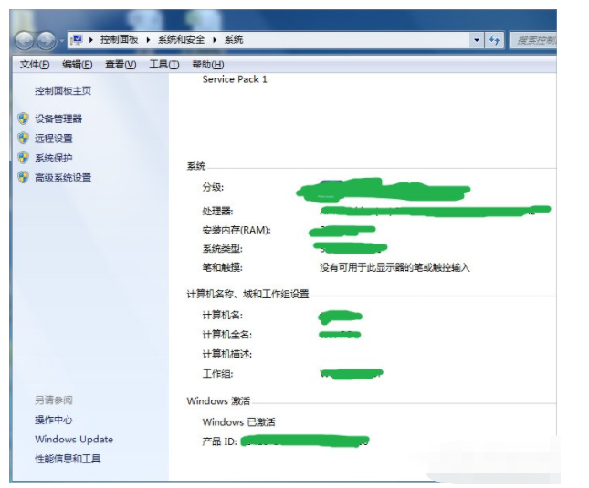Open the 帮助(H) menu
Screen dimensions: 589x488
coord(208,65)
